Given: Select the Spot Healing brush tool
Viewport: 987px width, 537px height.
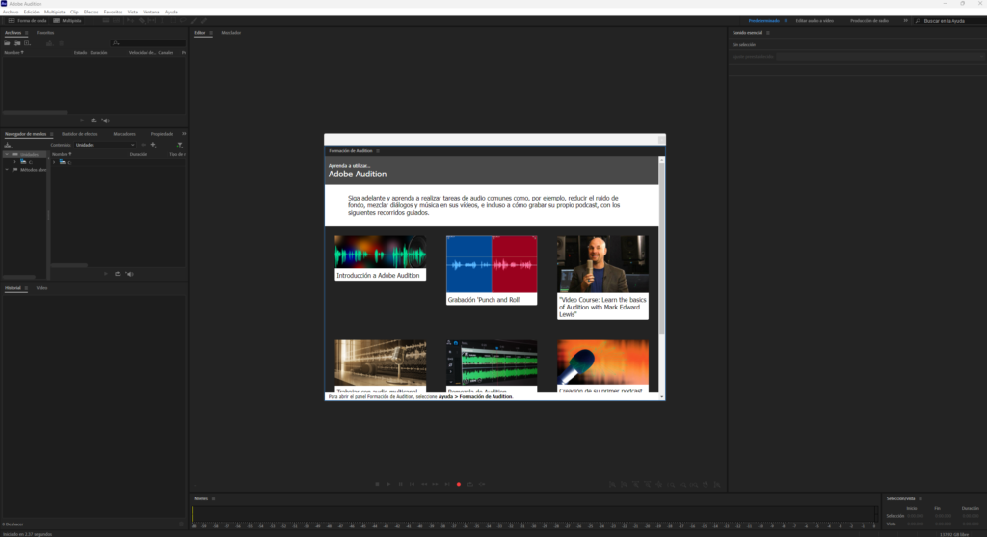Looking at the screenshot, I should coord(204,21).
